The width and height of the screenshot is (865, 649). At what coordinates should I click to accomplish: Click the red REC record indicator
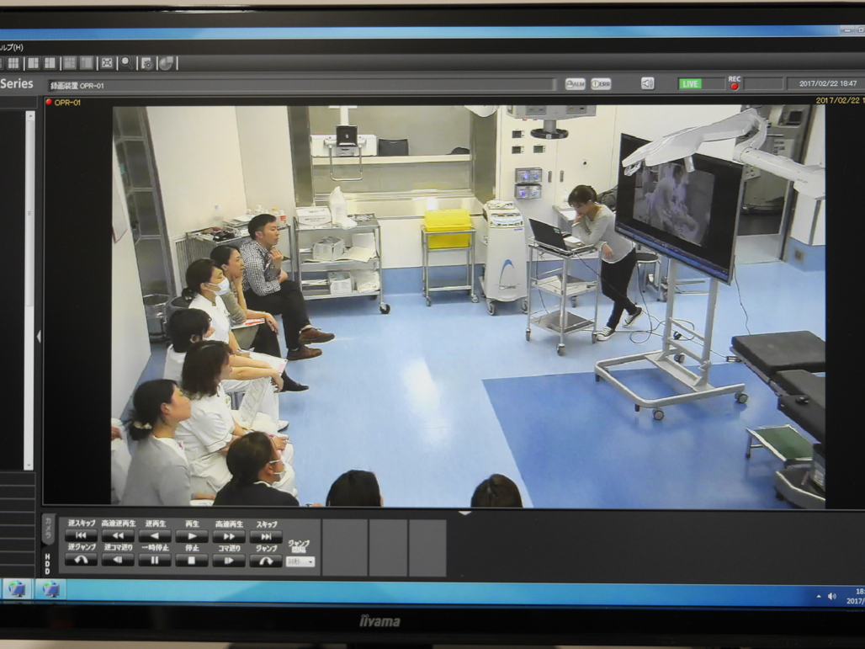(734, 86)
